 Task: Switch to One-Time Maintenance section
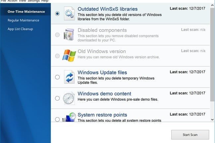pyautogui.click(x=26, y=12)
